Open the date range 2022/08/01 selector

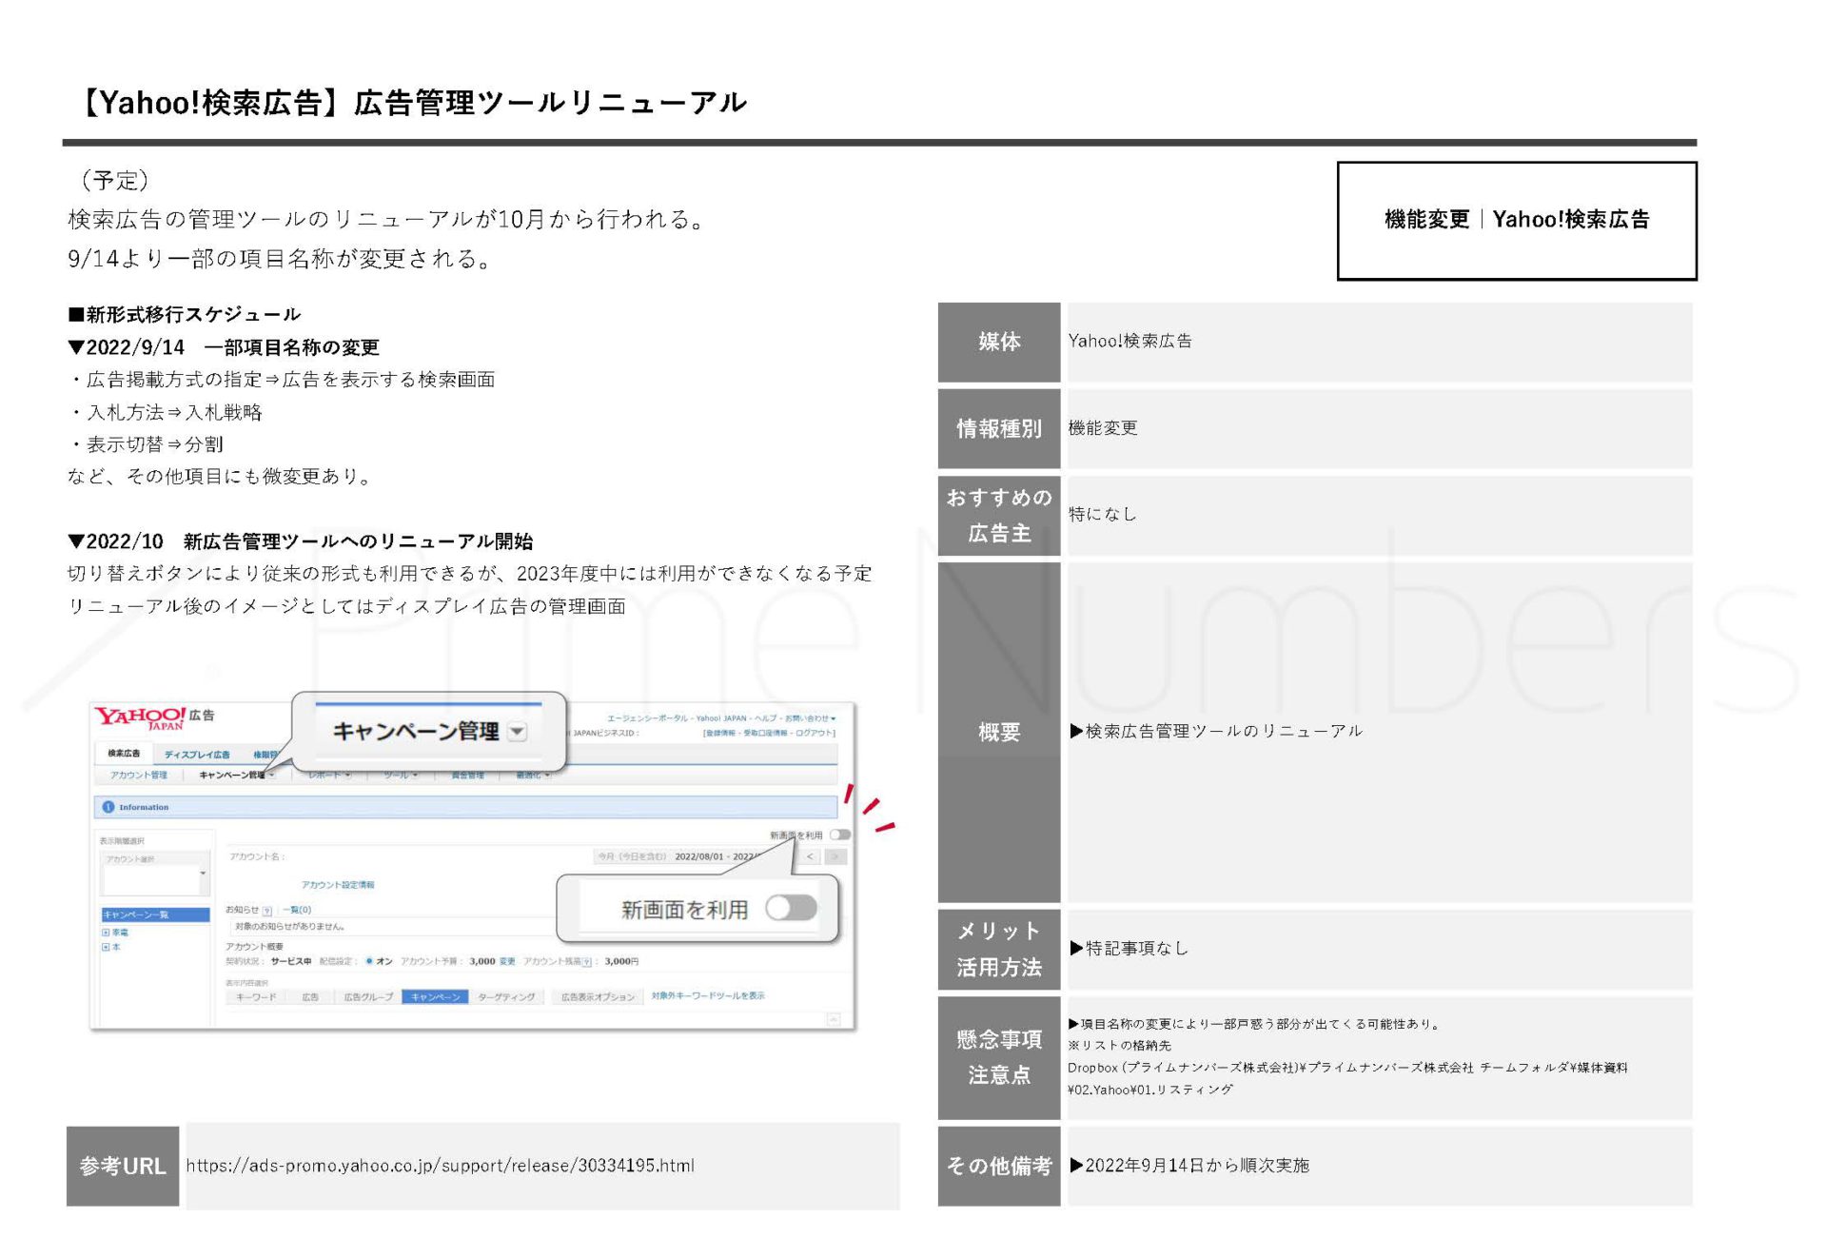pyautogui.click(x=694, y=856)
